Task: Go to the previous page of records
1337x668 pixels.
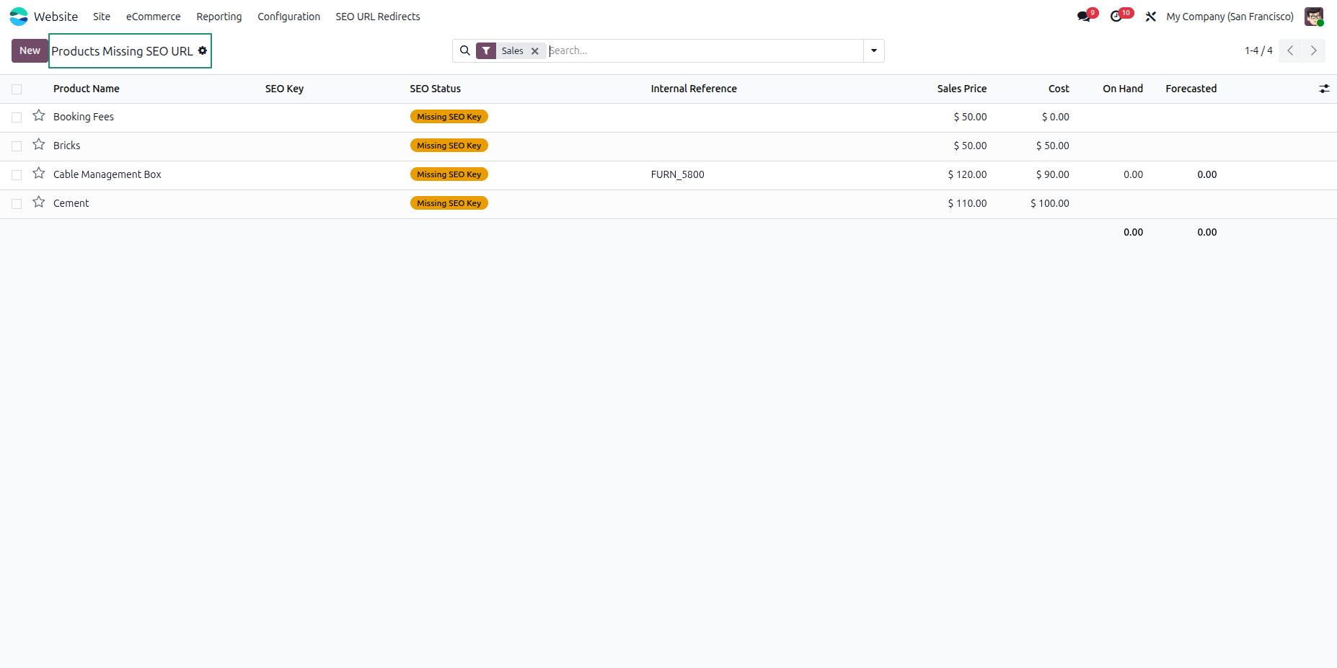Action: click(1290, 50)
